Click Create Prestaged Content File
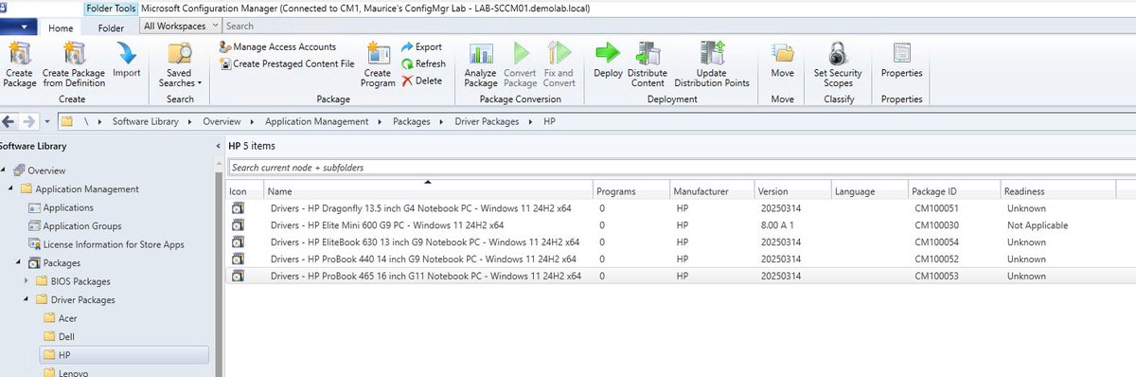The height and width of the screenshot is (377, 1136). pyautogui.click(x=287, y=63)
